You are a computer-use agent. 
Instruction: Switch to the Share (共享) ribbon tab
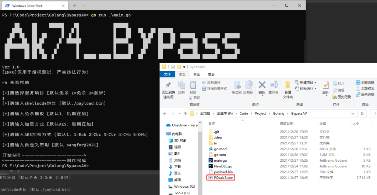[x=197, y=74]
